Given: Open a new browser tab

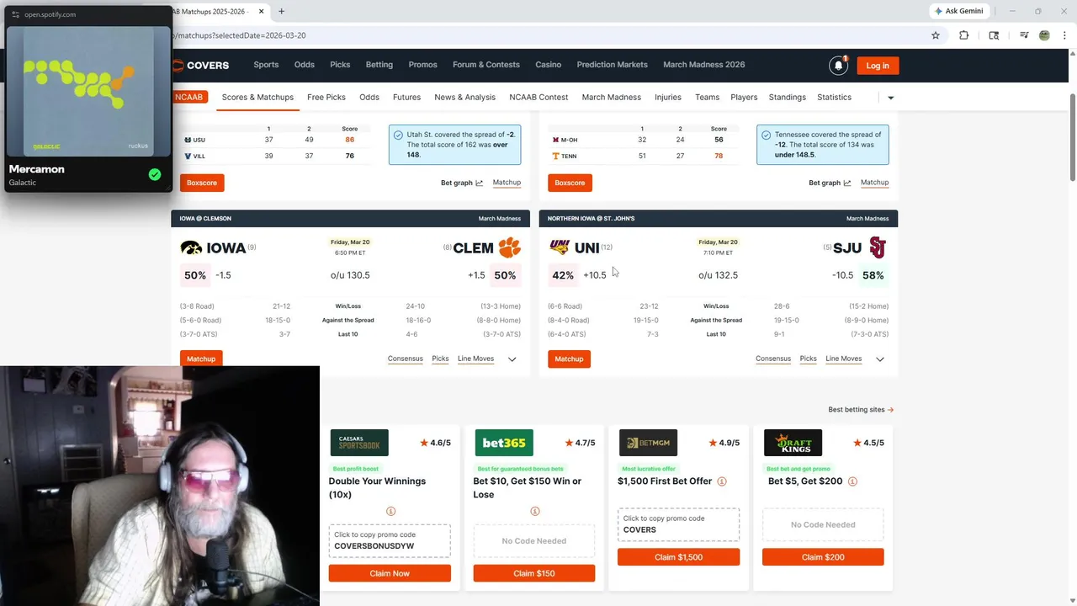Looking at the screenshot, I should pos(281,11).
